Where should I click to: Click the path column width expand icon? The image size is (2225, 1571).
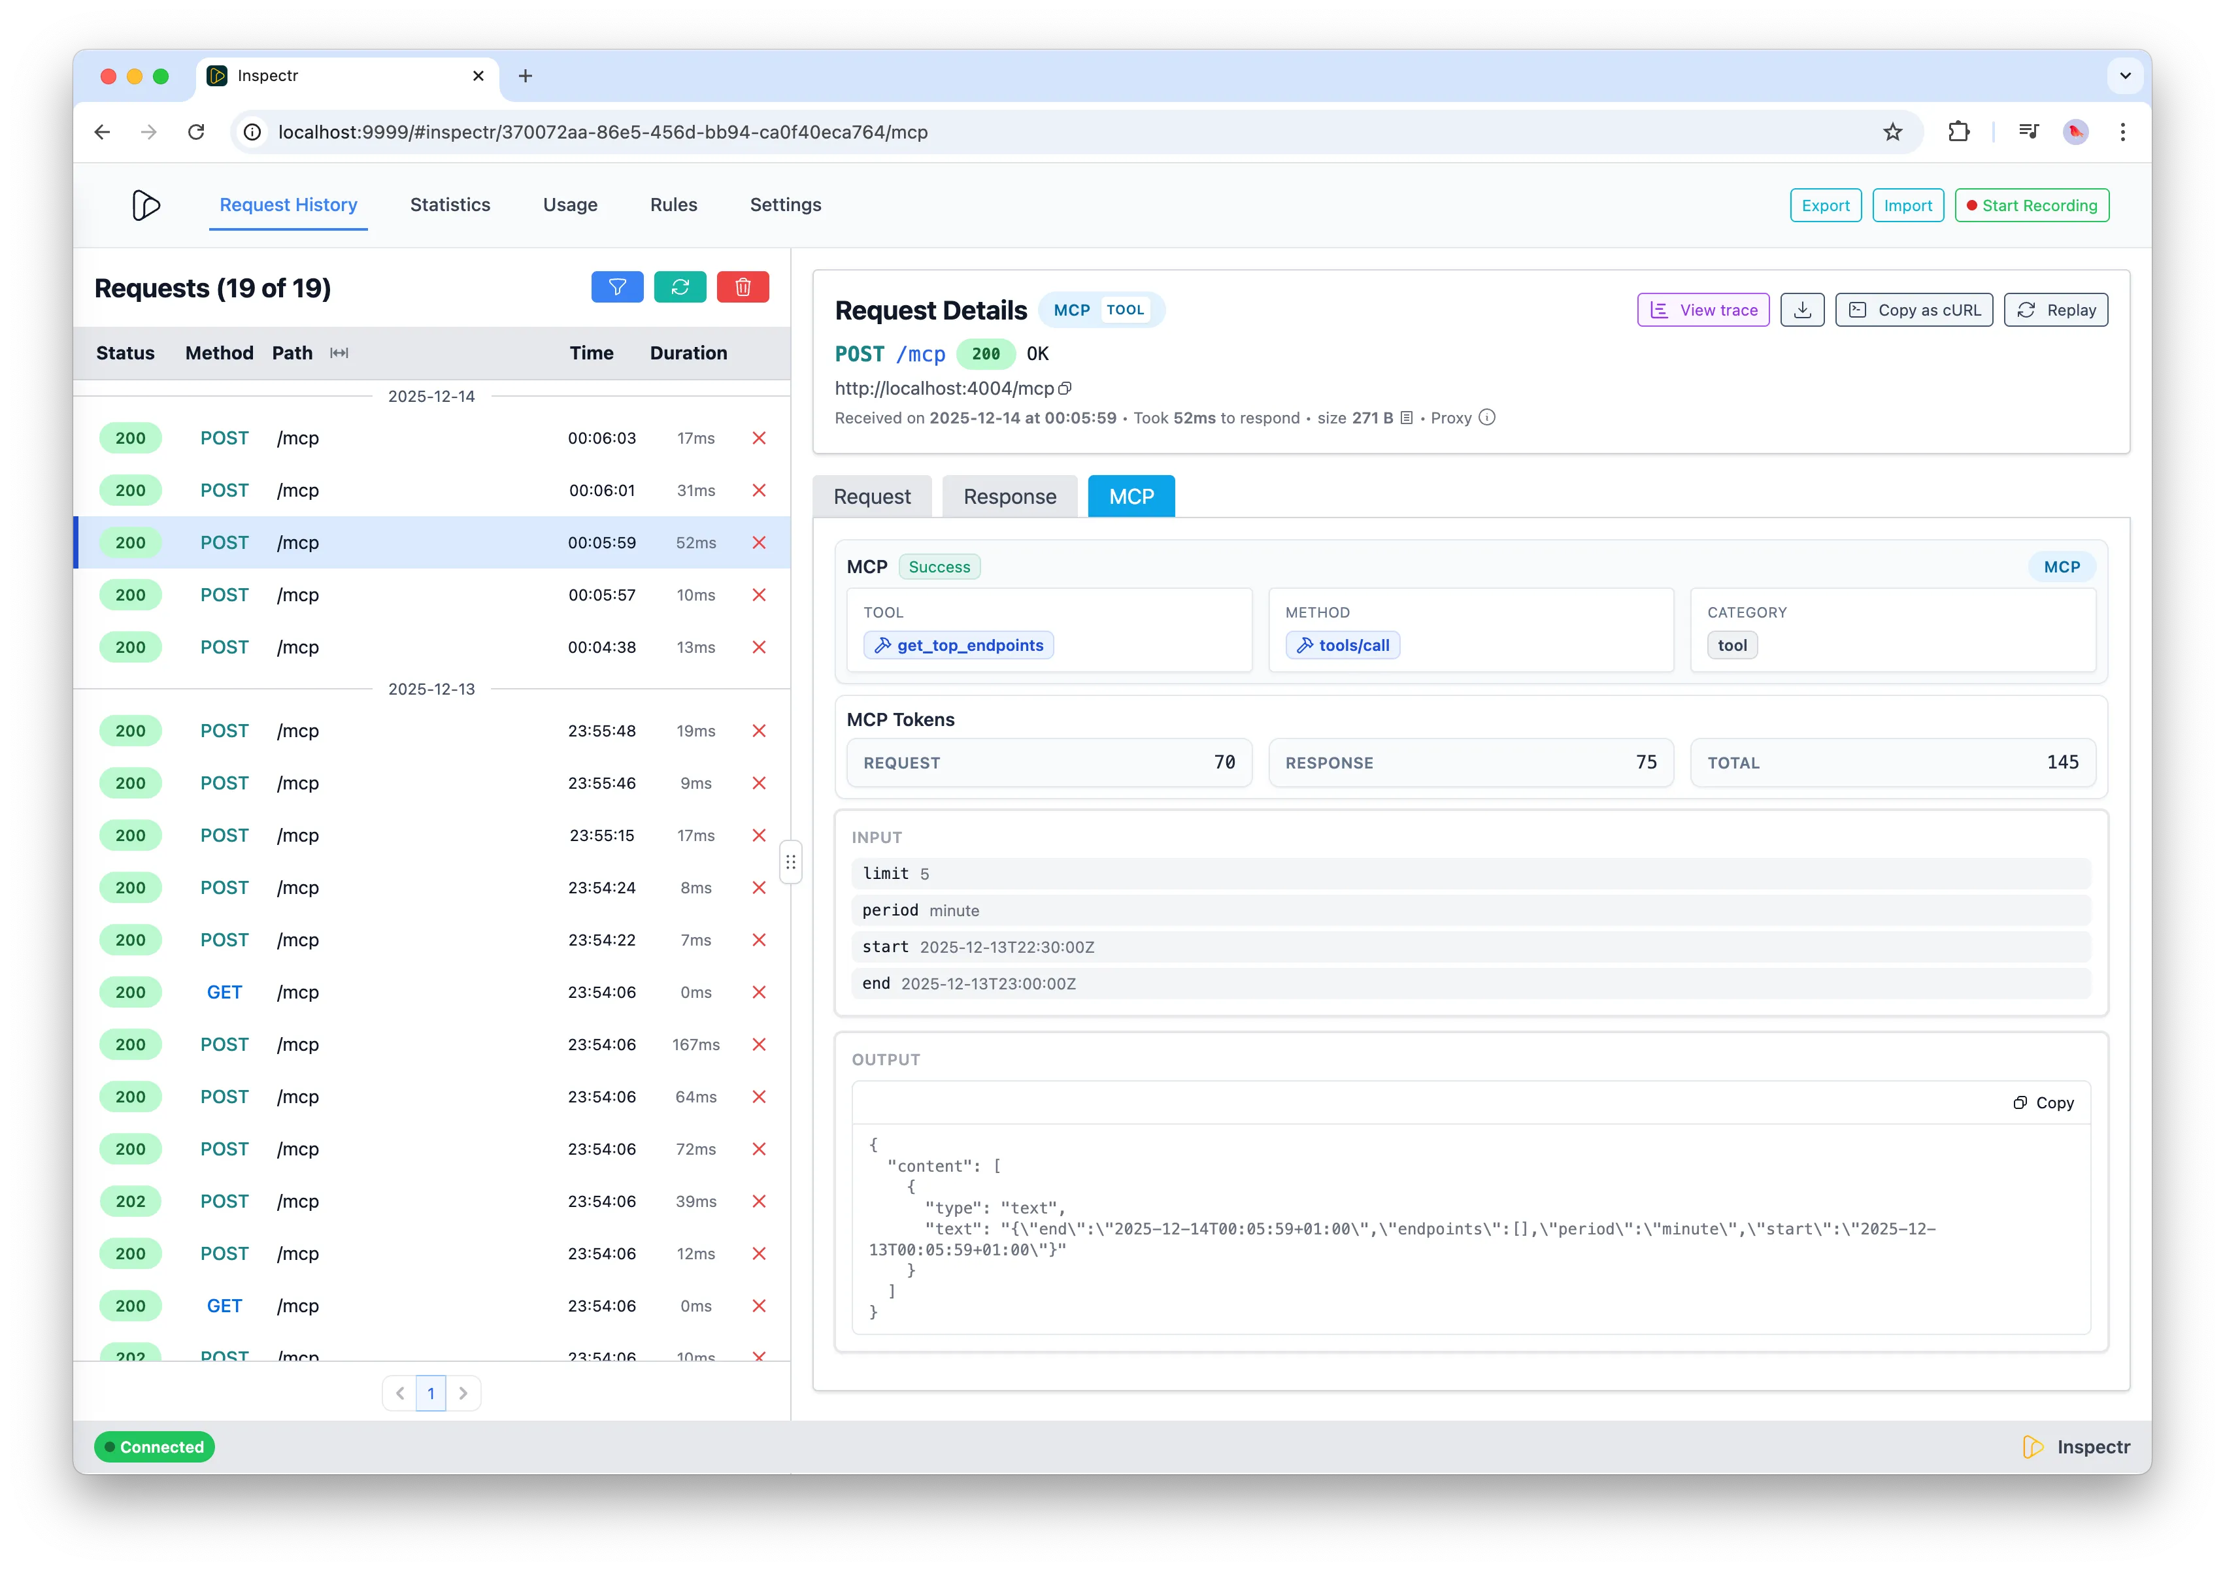339,353
